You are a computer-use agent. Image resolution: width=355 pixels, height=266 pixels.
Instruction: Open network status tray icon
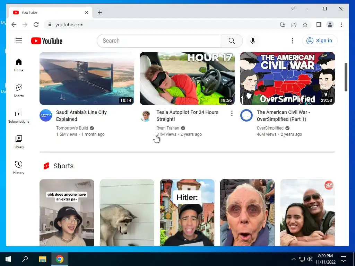(302, 259)
